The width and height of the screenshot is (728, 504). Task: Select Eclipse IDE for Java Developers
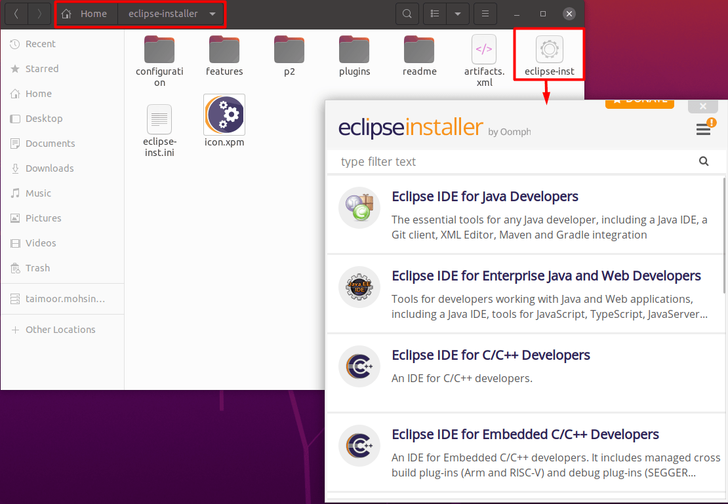(x=525, y=215)
